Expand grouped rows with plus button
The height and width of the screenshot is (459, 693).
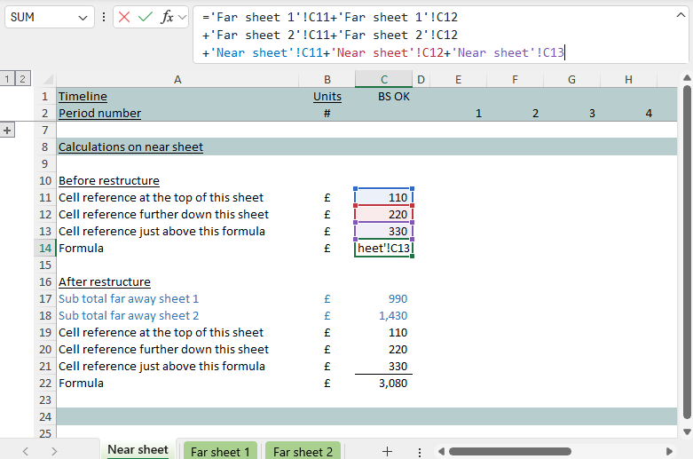tap(8, 130)
